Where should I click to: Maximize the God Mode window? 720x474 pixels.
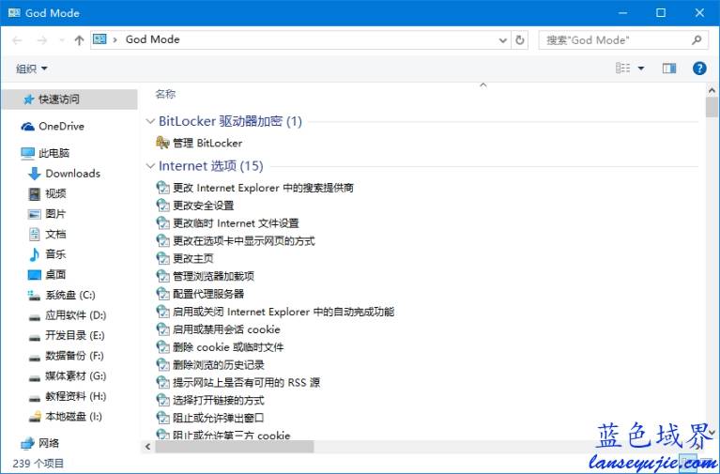click(660, 13)
